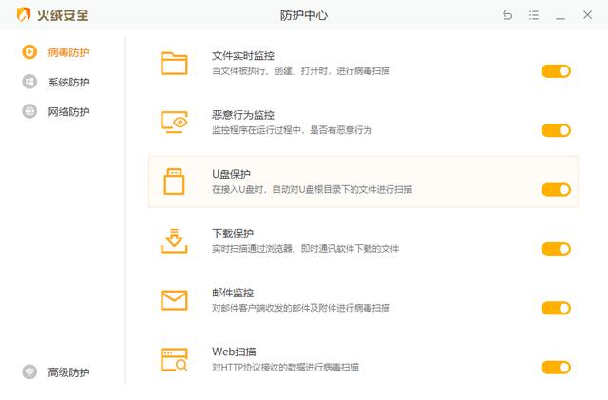Viewport: 608px width, 400px height.
Task: Click the 防护中心 window title text
Action: 304,15
